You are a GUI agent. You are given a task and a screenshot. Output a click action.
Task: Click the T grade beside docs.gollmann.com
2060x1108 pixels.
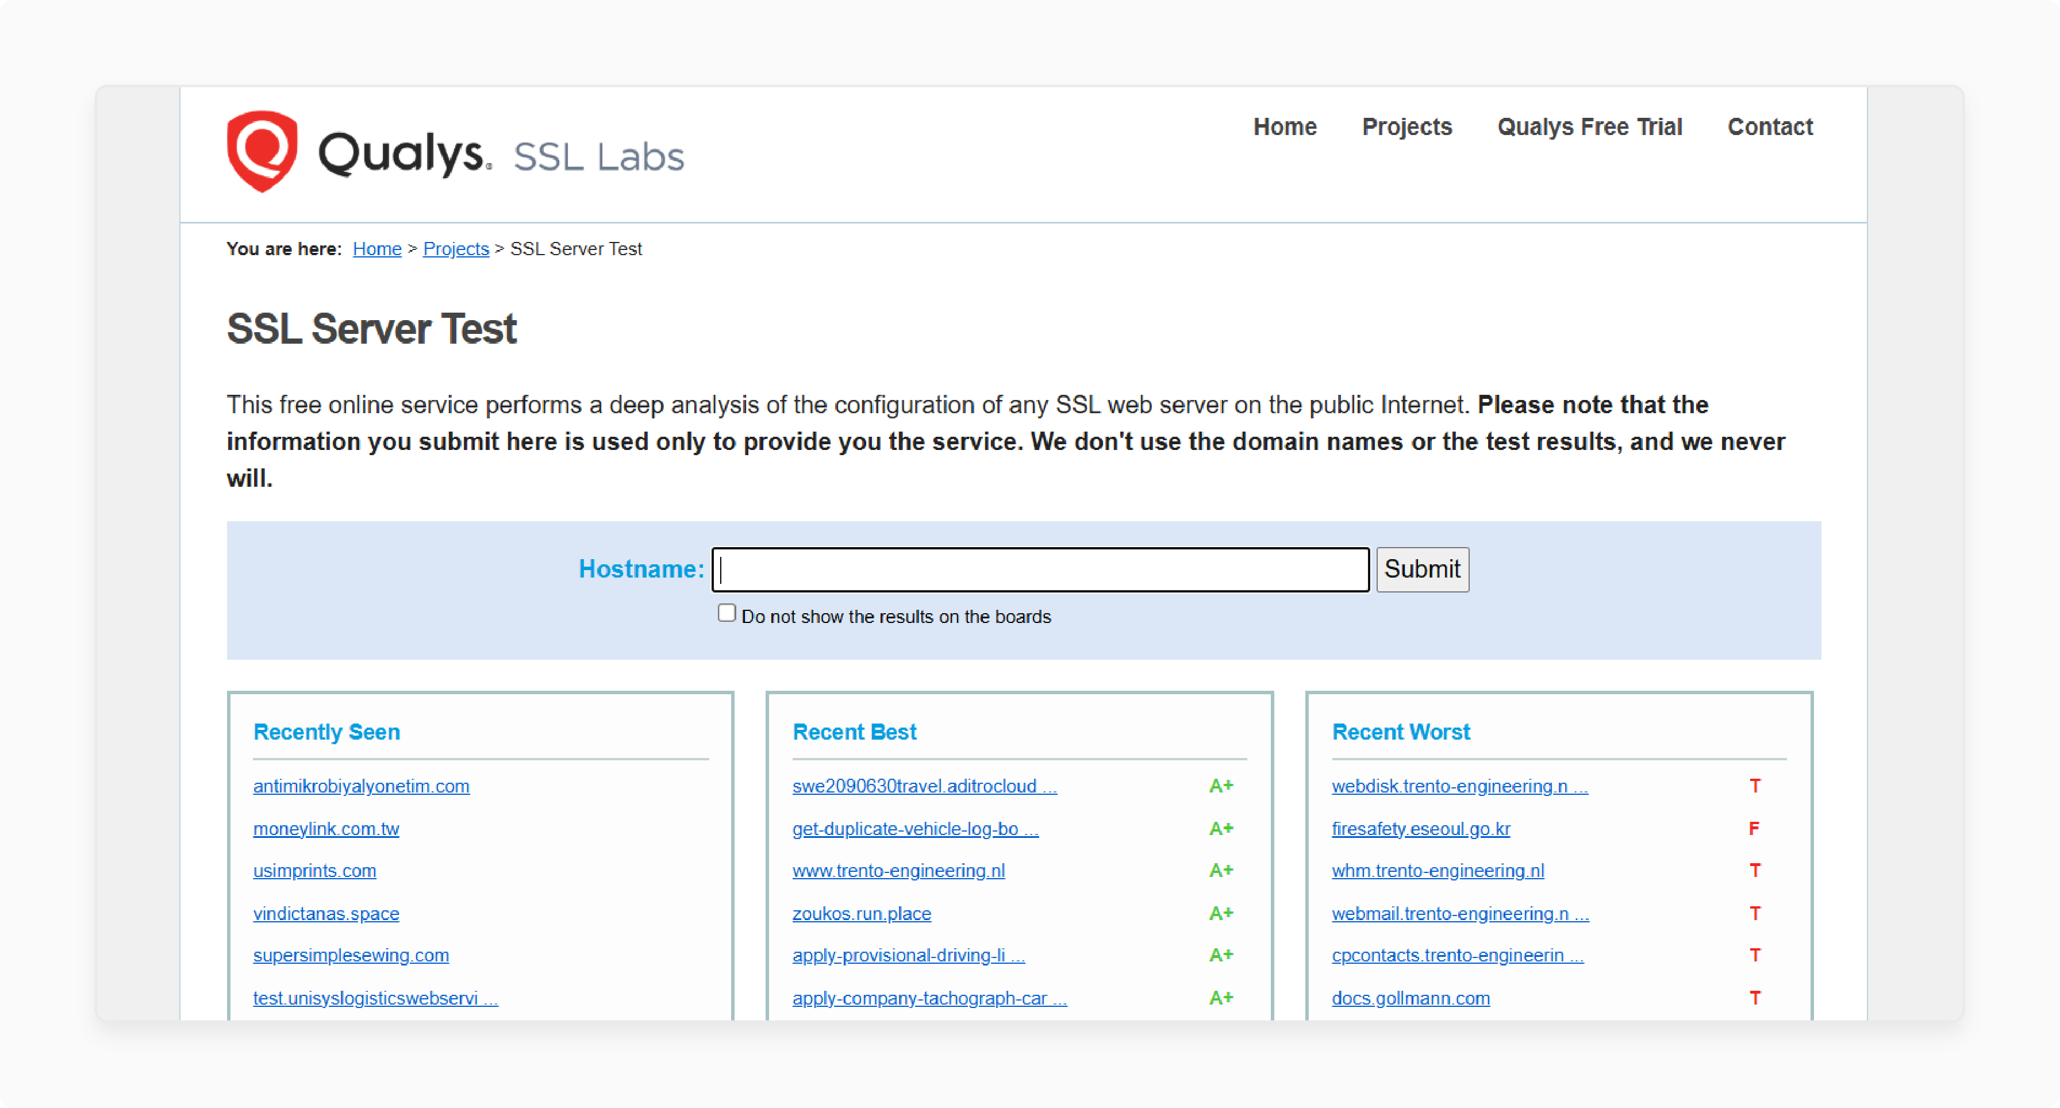(x=1755, y=998)
